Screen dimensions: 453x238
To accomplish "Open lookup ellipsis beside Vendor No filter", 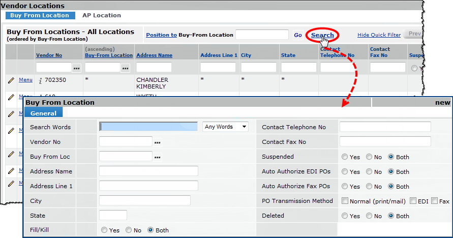I will coord(77,68).
